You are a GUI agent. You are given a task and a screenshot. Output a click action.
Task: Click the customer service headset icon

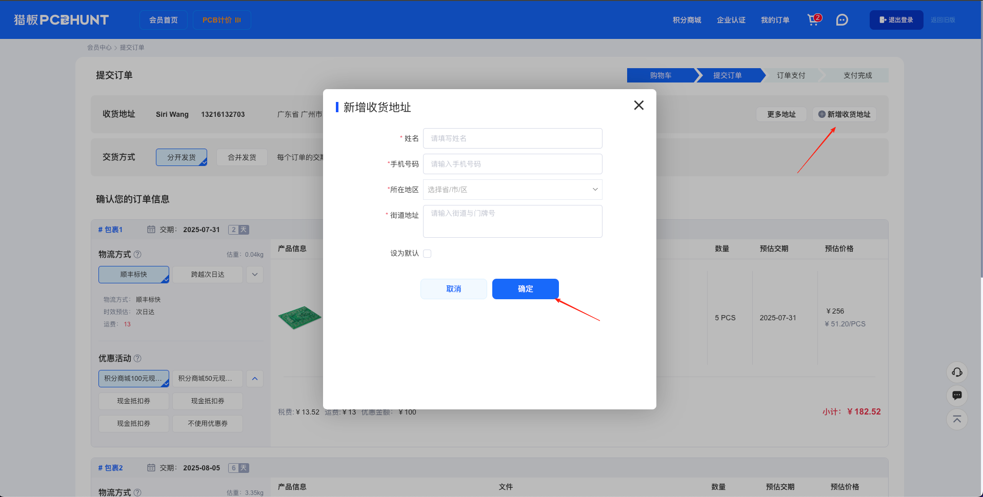click(956, 372)
